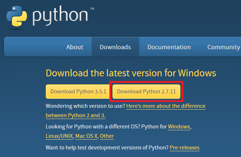
Task: Choose the Mac OS X link
Action: pos(86,136)
